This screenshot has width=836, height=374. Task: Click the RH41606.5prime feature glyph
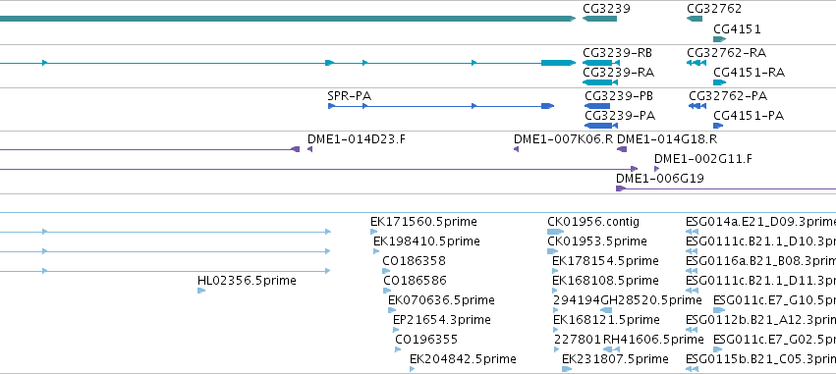tap(612, 349)
